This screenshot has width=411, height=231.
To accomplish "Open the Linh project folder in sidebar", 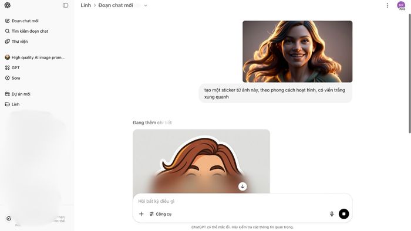I will [x=36, y=104].
